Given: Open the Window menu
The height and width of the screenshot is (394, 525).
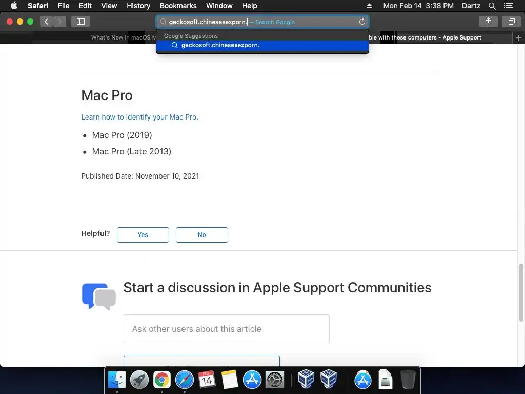Looking at the screenshot, I should 219,6.
